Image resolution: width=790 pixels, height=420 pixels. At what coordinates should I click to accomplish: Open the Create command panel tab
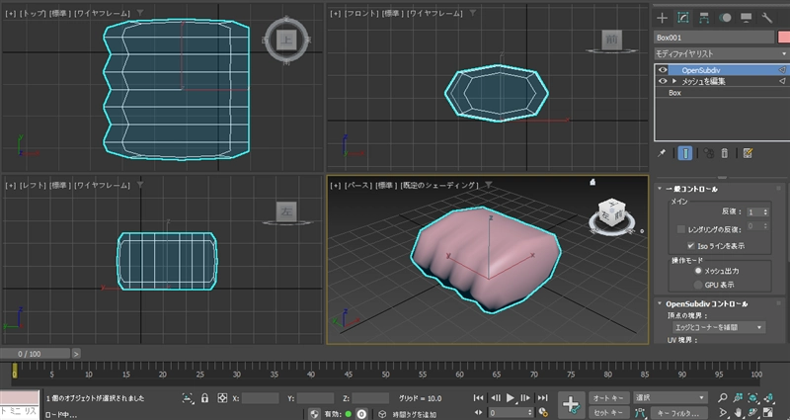tap(662, 18)
